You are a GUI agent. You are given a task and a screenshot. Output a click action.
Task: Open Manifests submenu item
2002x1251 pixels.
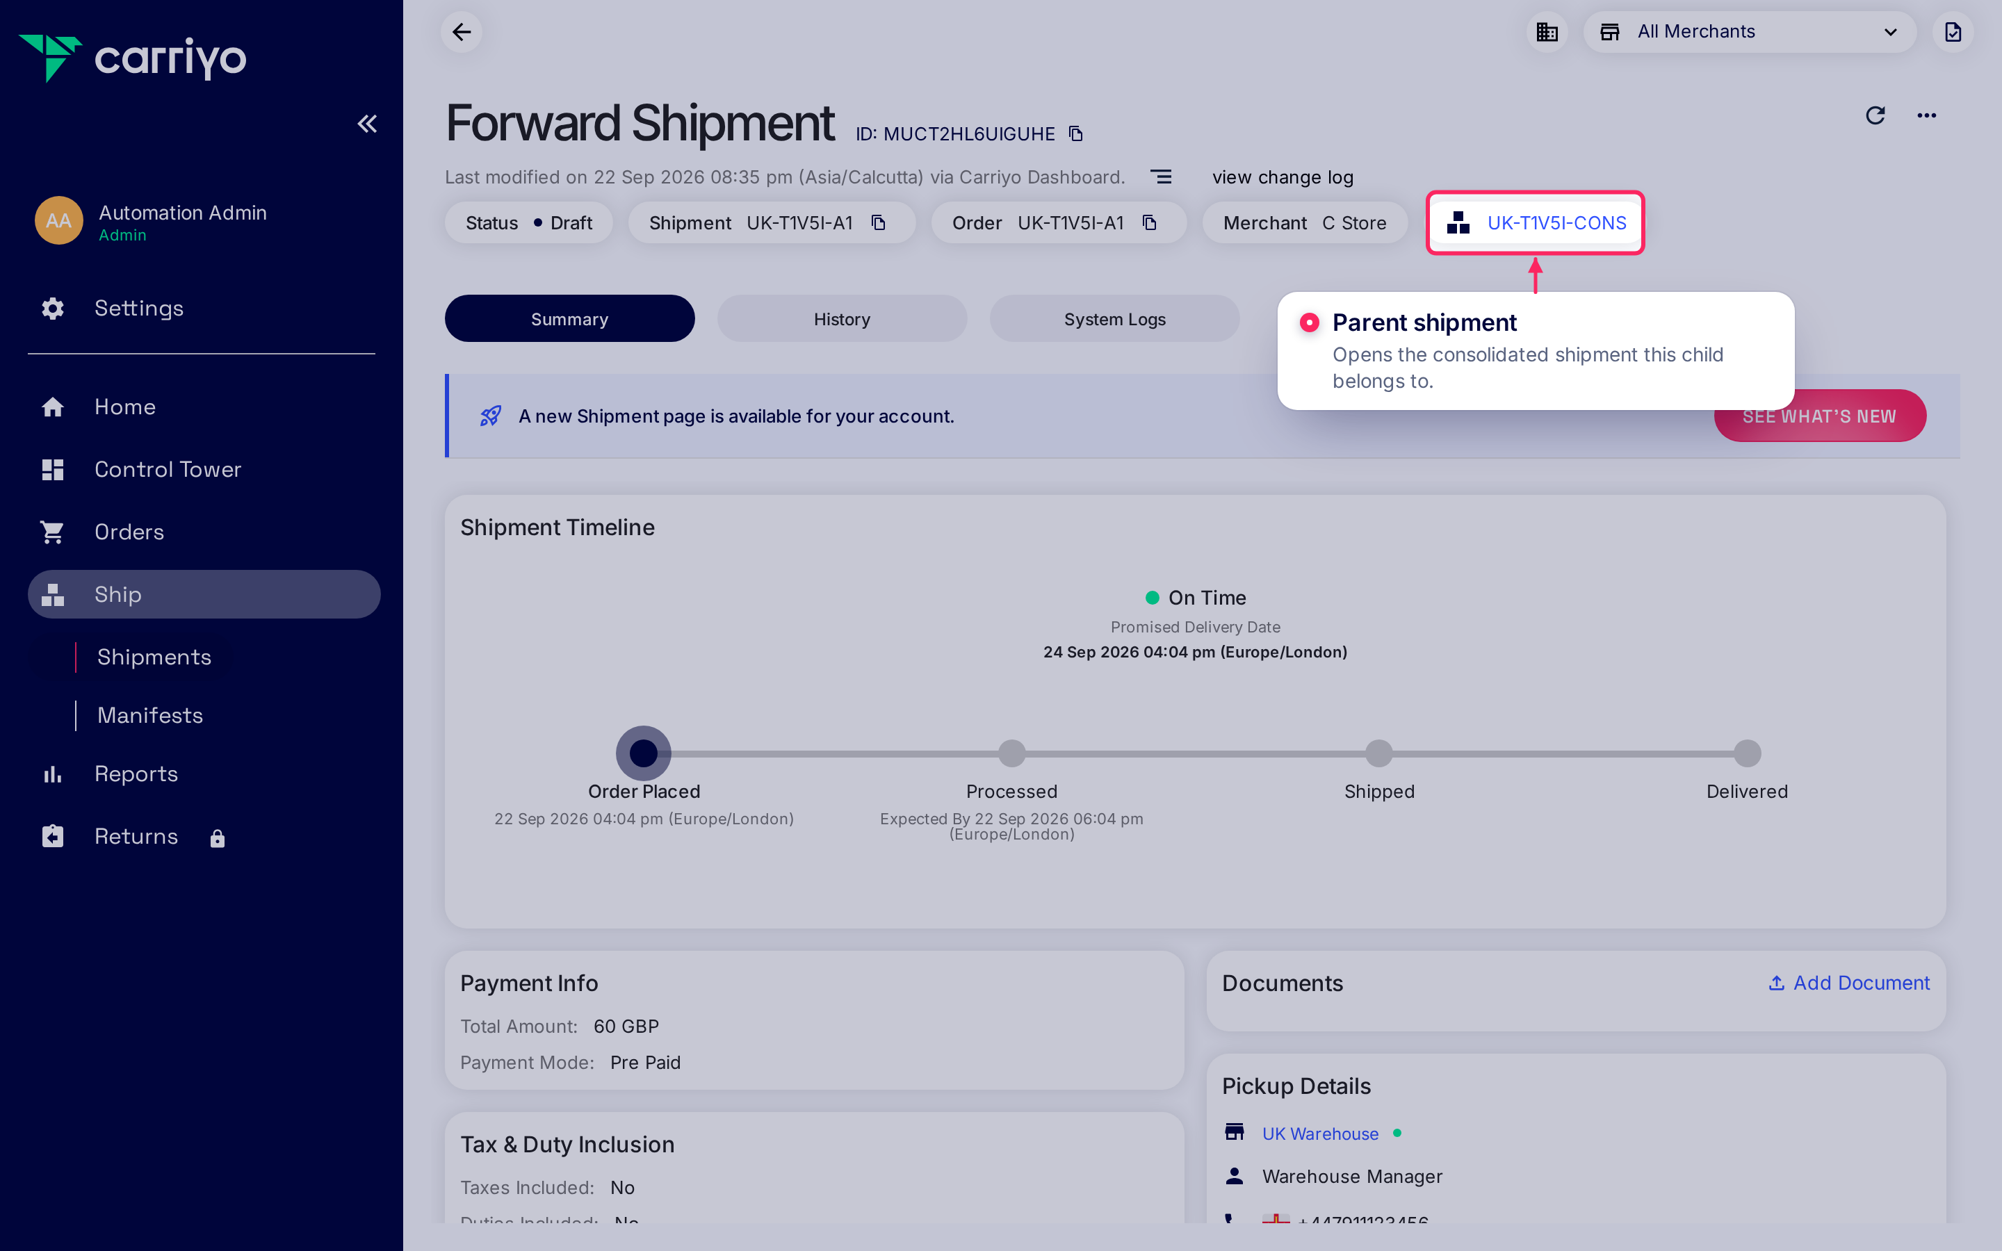pos(149,715)
